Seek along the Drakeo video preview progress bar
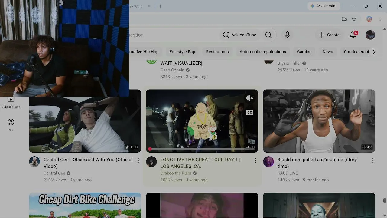The height and width of the screenshot is (218, 387). click(x=202, y=149)
